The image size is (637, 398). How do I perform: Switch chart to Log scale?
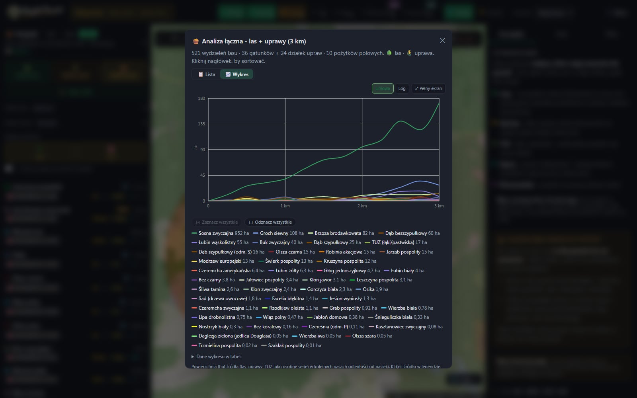[402, 88]
